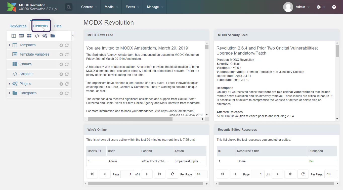
Task: Expand the Templates tree node
Action: tap(10, 45)
